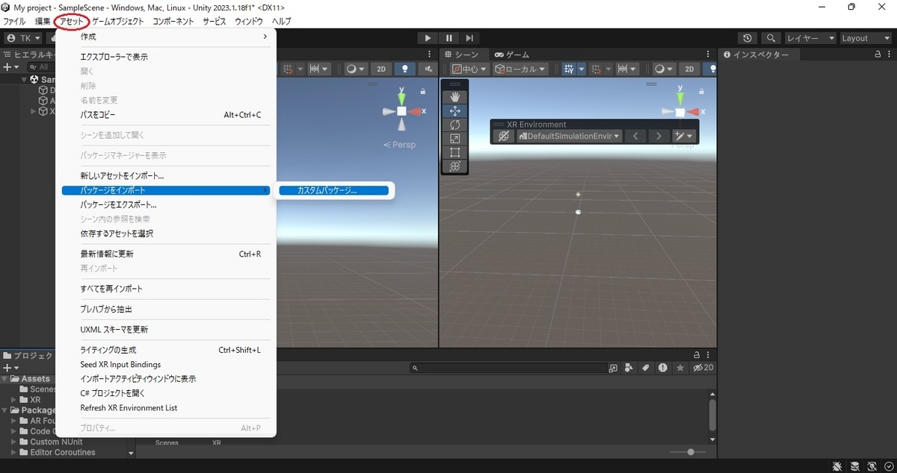Toggle scene lighting with the bulb icon
The width and height of the screenshot is (897, 473).
(404, 69)
